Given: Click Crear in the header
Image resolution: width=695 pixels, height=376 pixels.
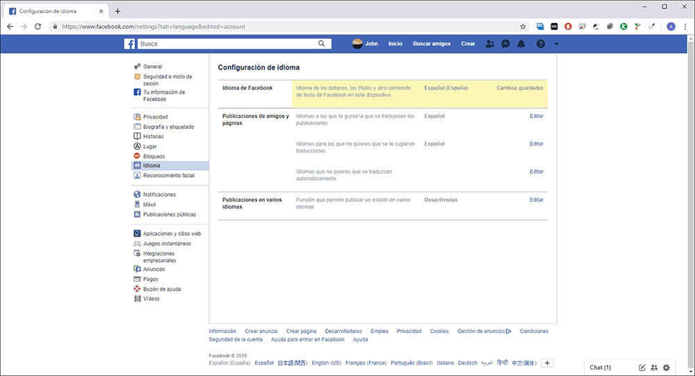Looking at the screenshot, I should 468,44.
